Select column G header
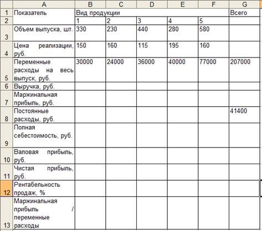The height and width of the screenshot is (231, 262). pyautogui.click(x=244, y=4)
